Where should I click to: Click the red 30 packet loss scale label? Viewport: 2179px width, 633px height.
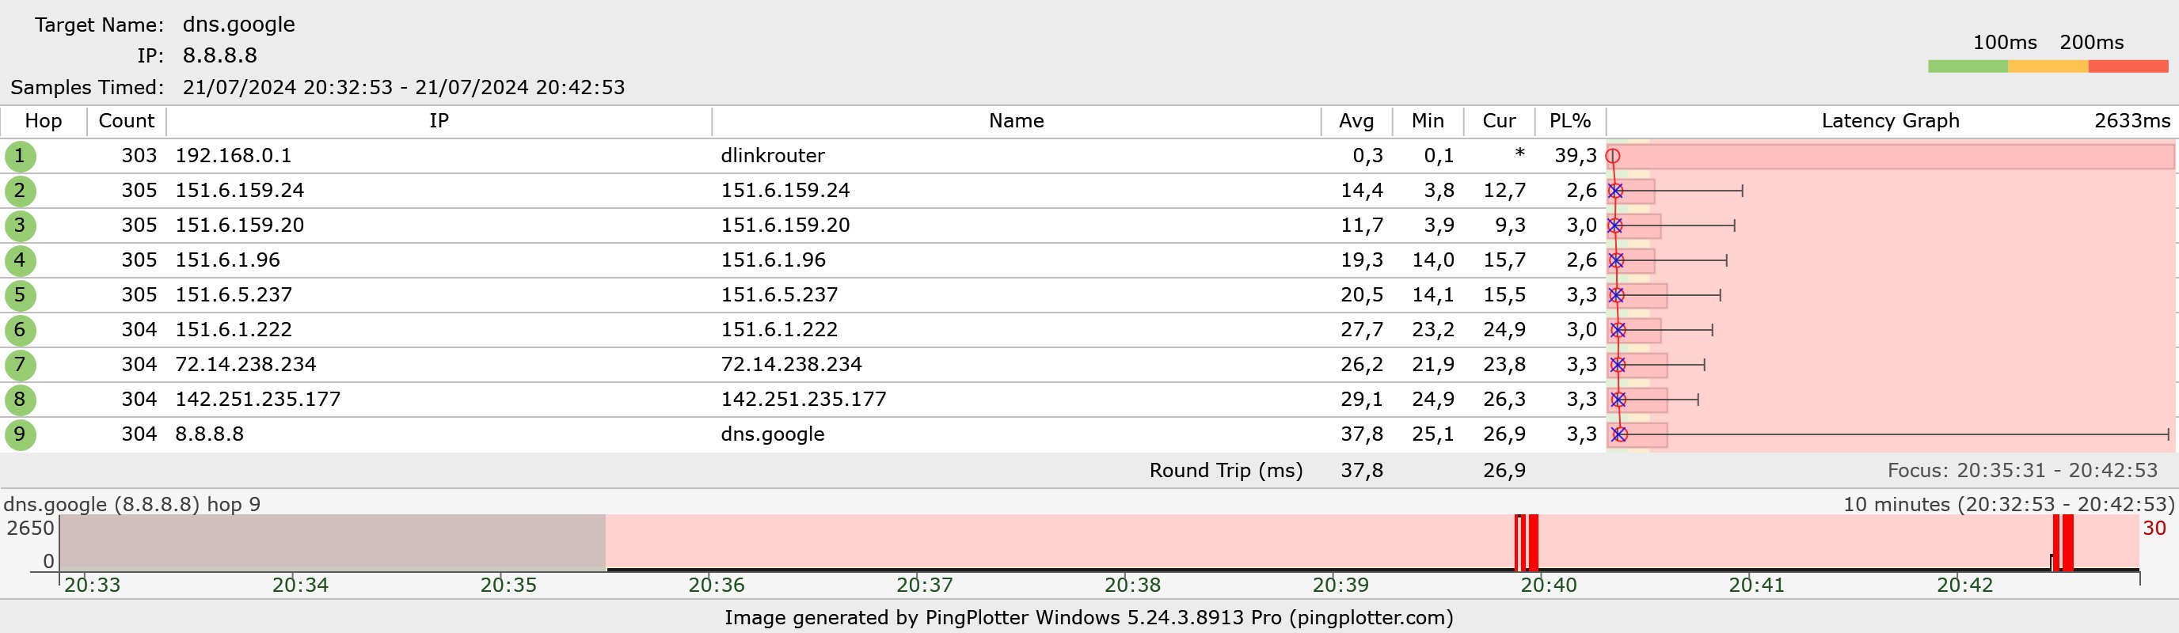pyautogui.click(x=2154, y=529)
